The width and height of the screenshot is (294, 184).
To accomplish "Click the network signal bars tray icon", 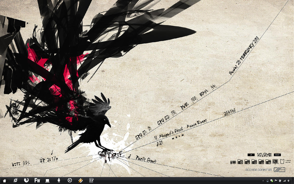I will [x=284, y=181].
